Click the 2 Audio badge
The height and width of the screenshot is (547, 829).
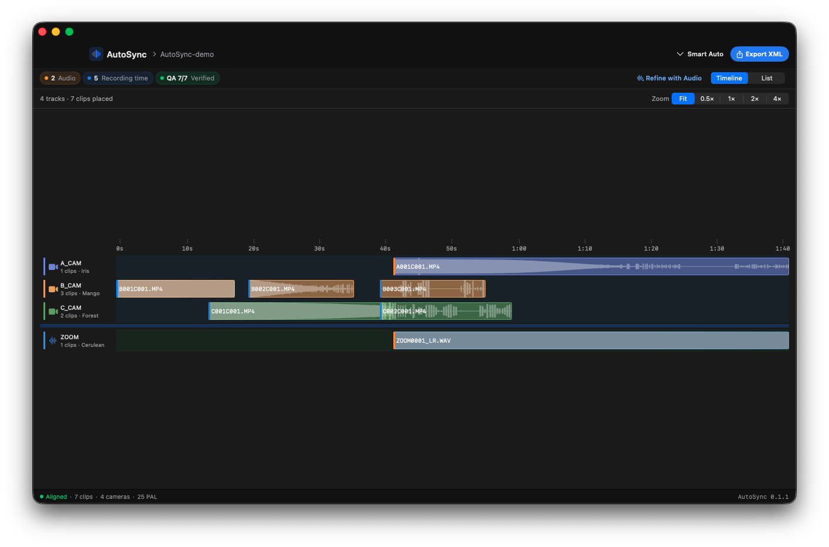point(60,78)
